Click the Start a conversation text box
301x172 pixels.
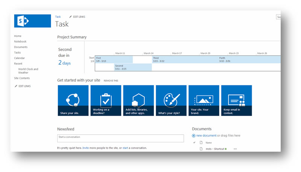120,138
